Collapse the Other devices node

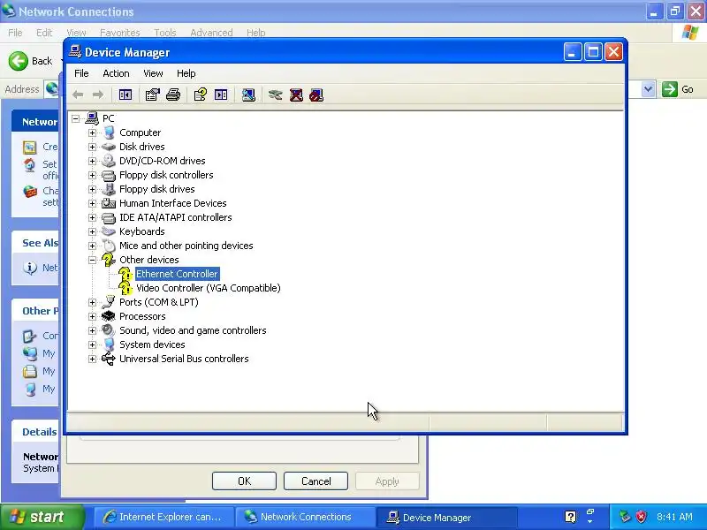pos(92,260)
